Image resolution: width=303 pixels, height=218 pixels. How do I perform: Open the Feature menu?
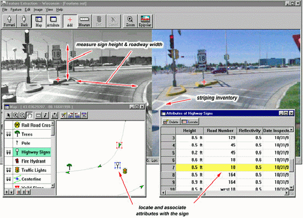pos(16,10)
